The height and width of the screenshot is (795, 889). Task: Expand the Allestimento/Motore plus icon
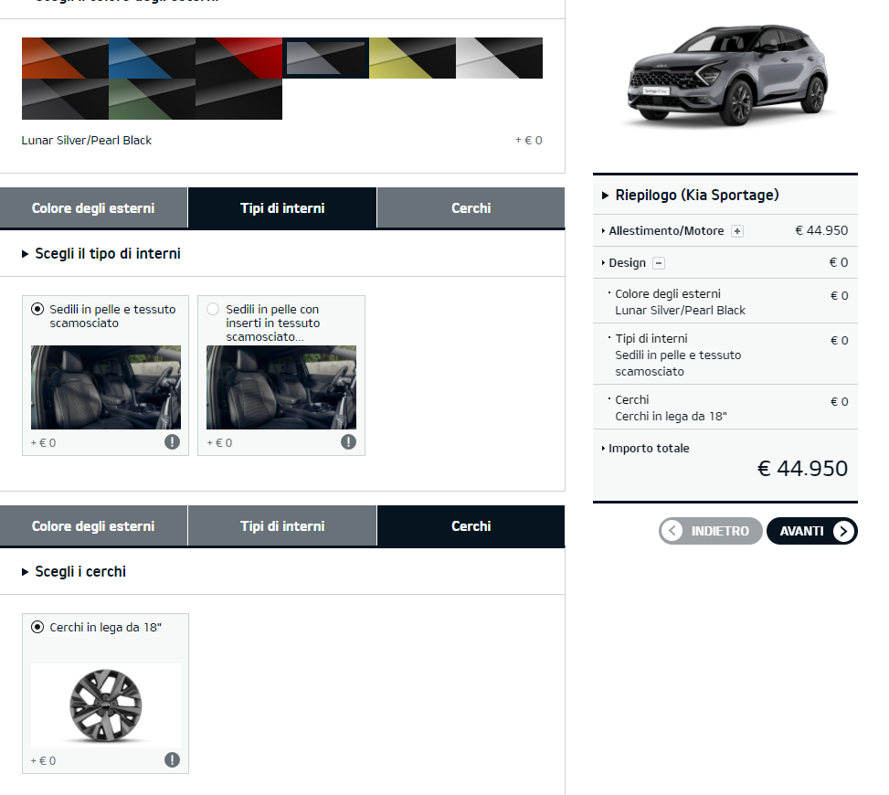click(x=737, y=231)
